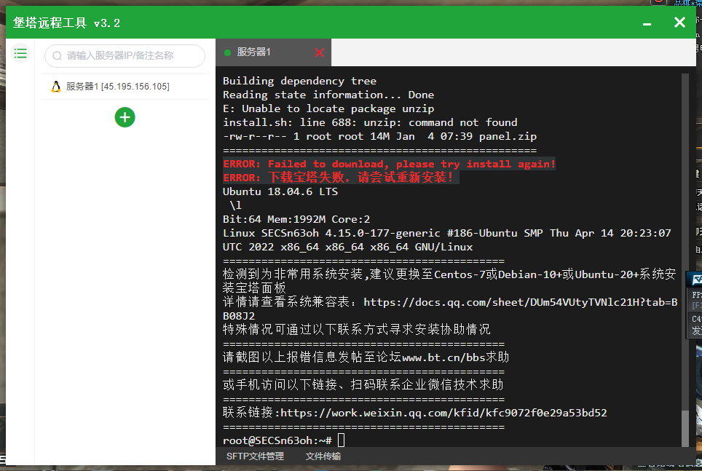Click the red 'Failed to download' error line
Screen dimensions: 702x471
pos(389,164)
